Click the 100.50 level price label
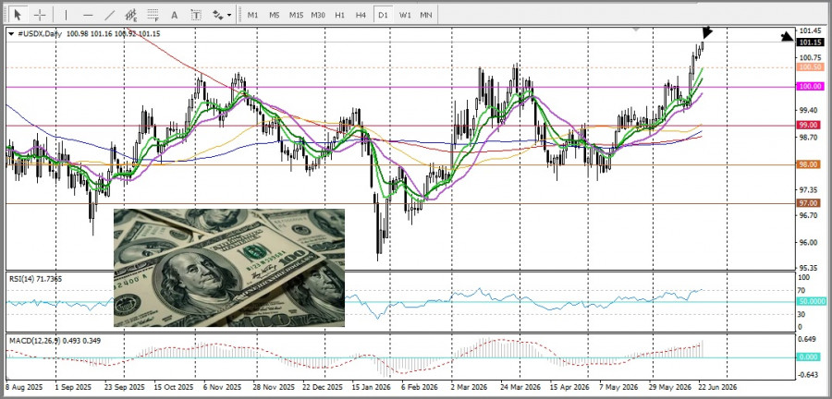Viewport: 832px width, 399px height. click(810, 67)
